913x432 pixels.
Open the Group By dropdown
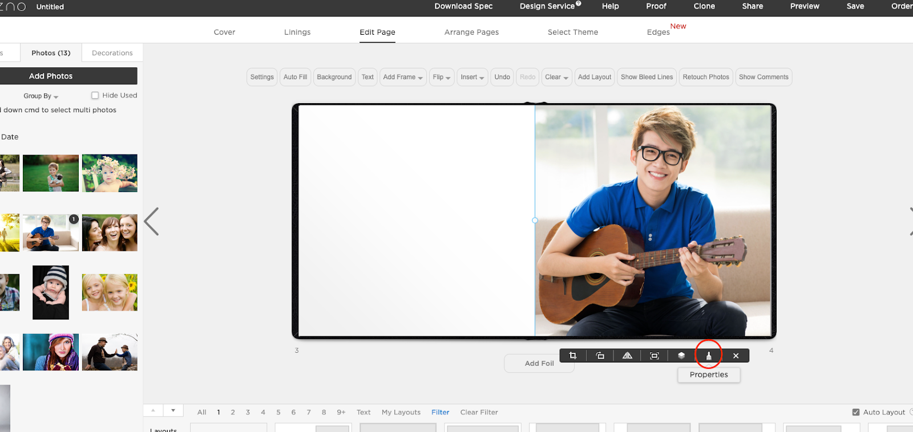coord(41,96)
